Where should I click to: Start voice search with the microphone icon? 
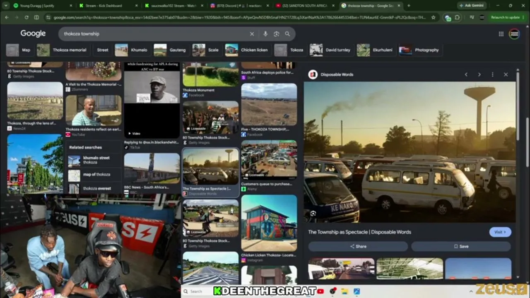tap(265, 34)
